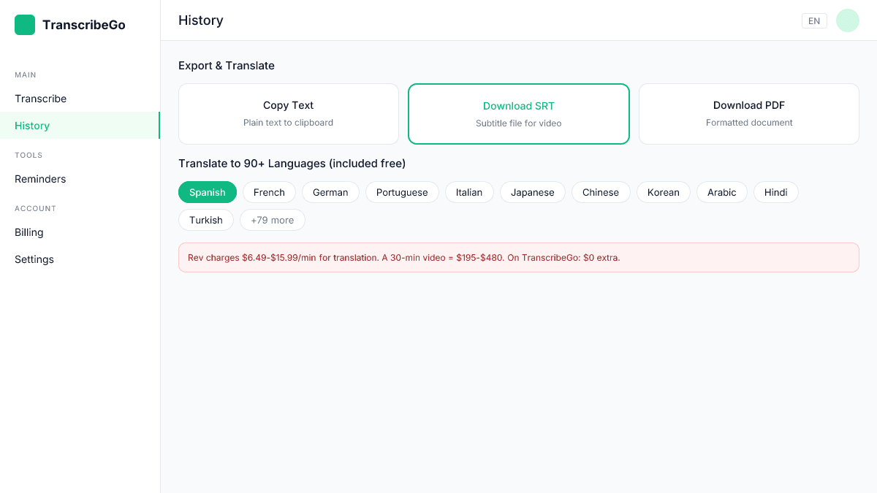Expand the +79 more languages list
This screenshot has height=493, width=877.
(273, 220)
